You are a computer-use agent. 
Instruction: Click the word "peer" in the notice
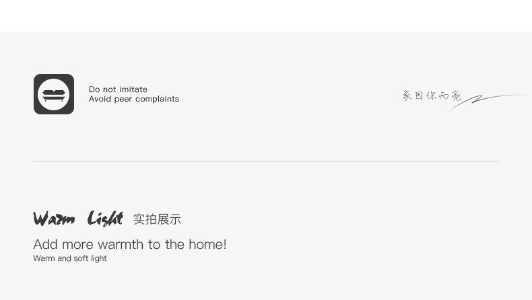pos(123,99)
